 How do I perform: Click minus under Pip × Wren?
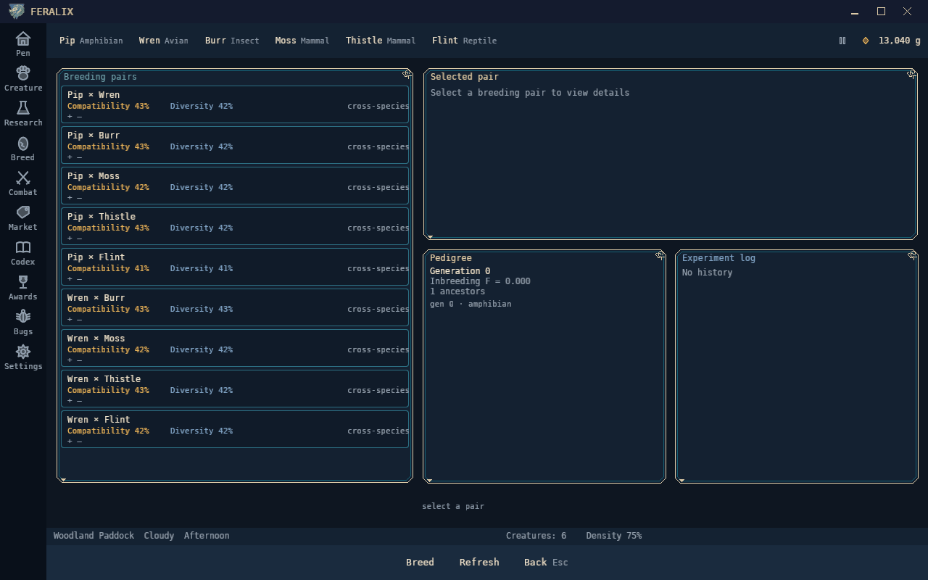click(80, 116)
